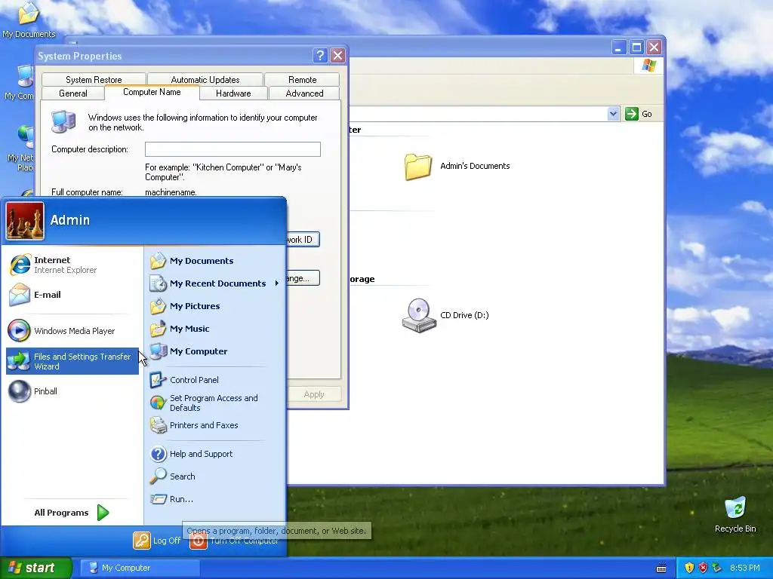Switch to the General tab
The height and width of the screenshot is (579, 773).
(73, 93)
